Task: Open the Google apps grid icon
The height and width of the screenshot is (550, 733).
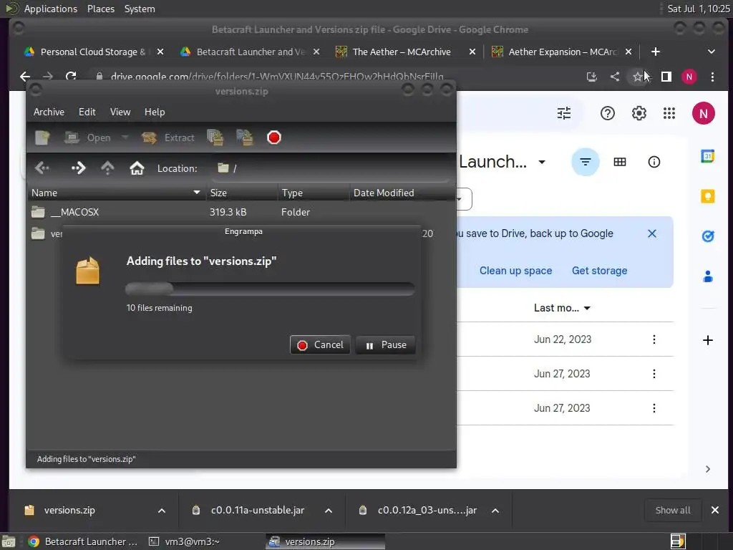Action: [669, 113]
